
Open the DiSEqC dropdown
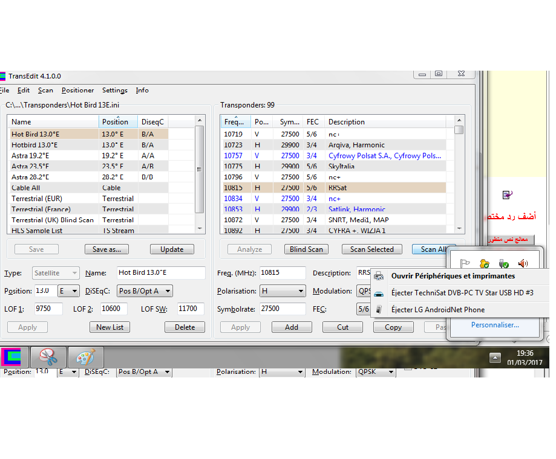[x=145, y=291]
